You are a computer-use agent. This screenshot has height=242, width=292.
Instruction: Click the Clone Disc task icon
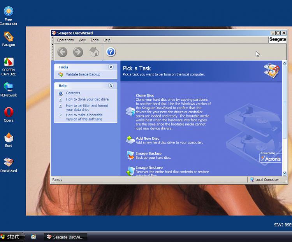[x=130, y=112]
